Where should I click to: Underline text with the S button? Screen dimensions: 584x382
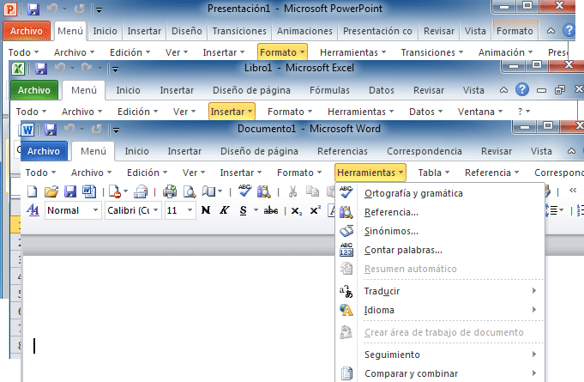coord(244,210)
